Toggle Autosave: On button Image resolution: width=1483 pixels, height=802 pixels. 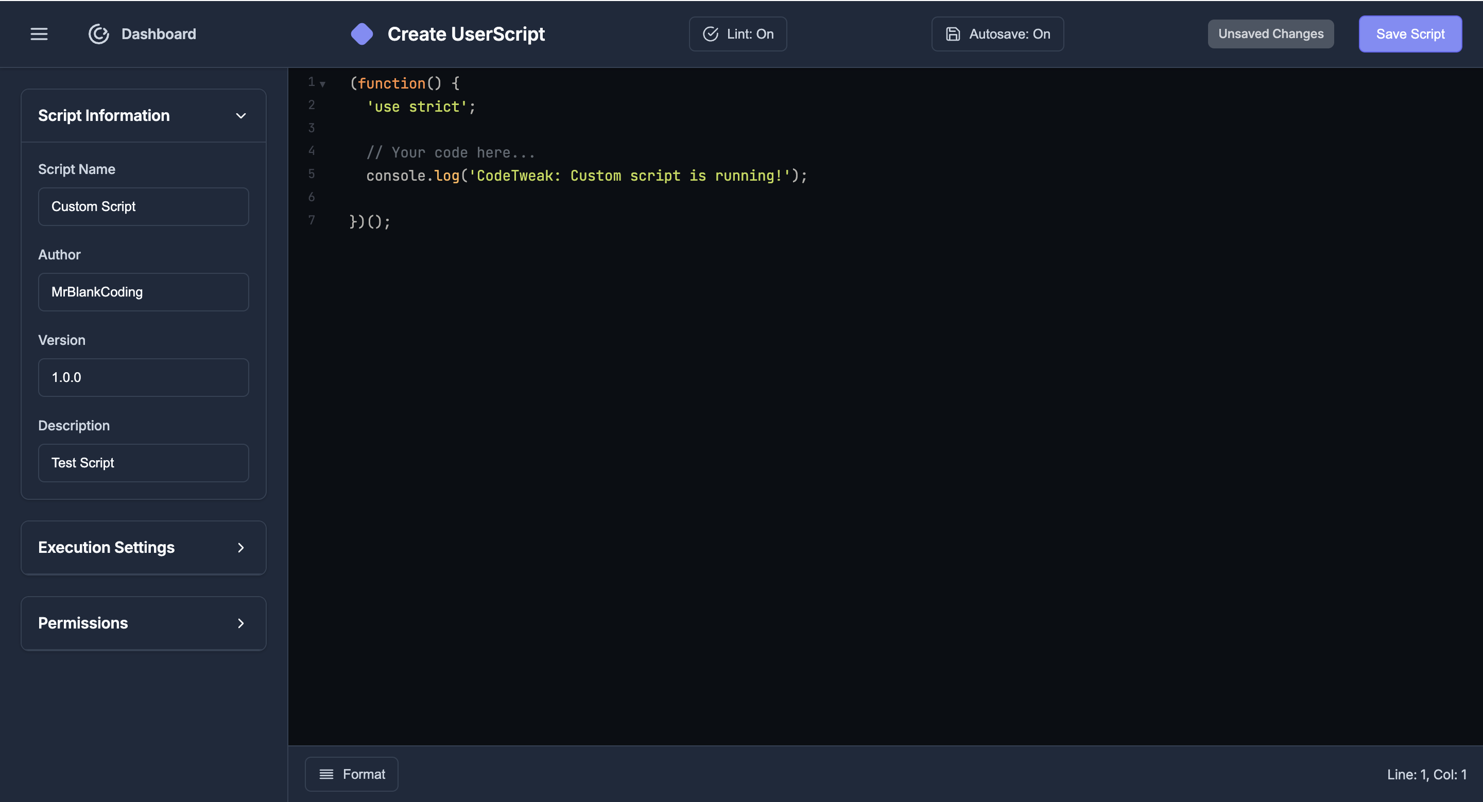pos(998,34)
